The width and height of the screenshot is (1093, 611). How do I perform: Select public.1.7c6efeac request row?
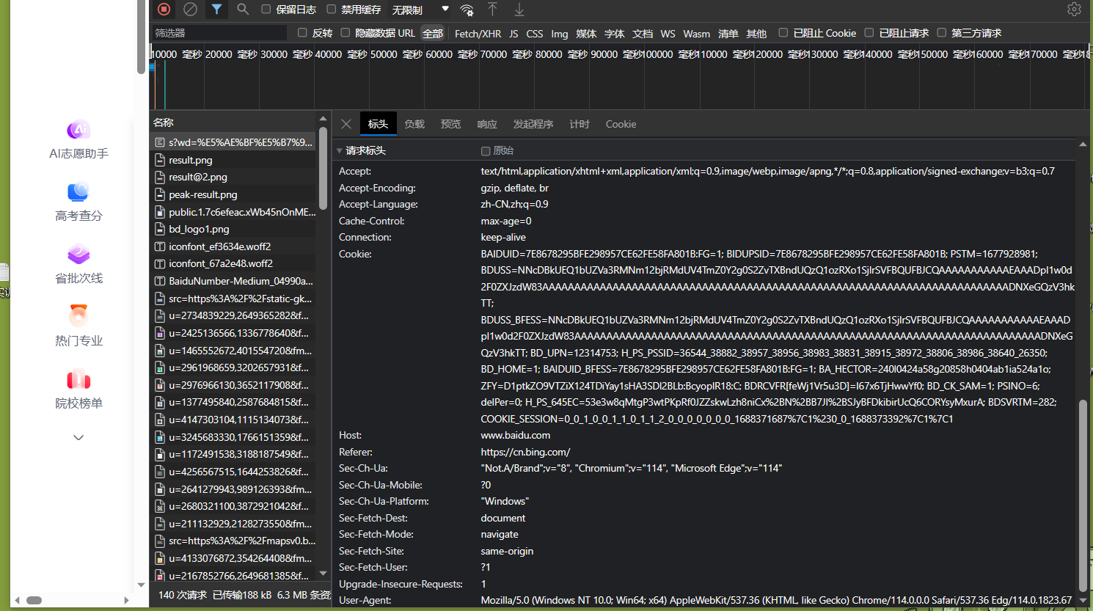pos(234,212)
